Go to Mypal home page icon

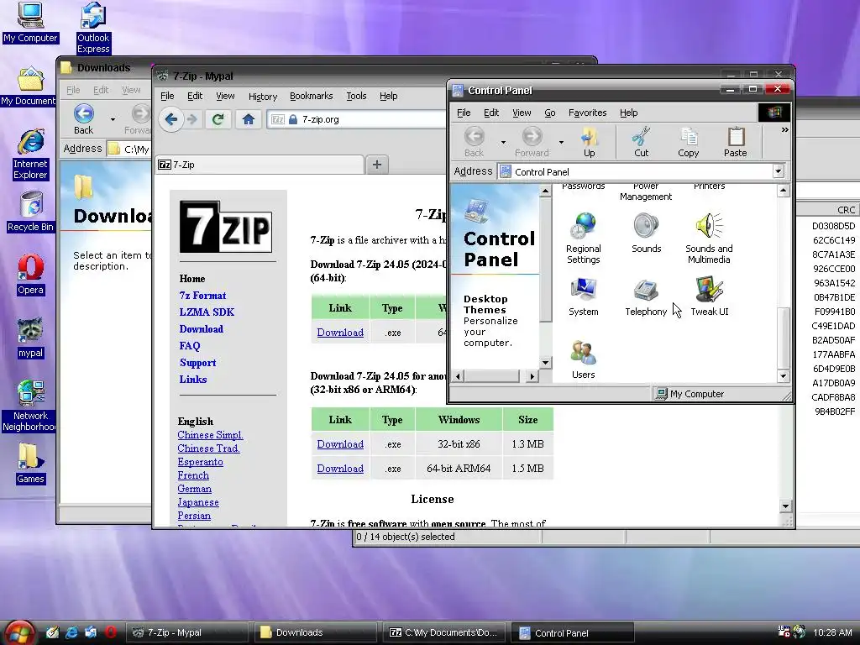point(249,119)
